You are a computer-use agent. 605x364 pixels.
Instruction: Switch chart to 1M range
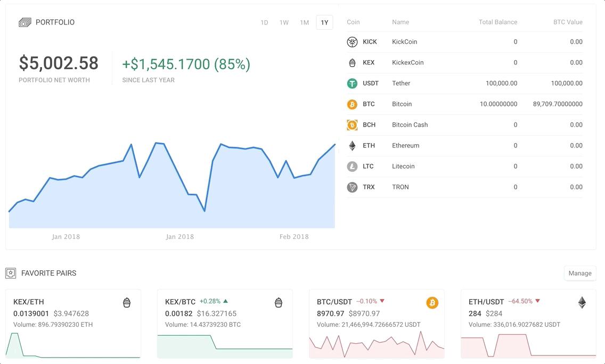(305, 22)
